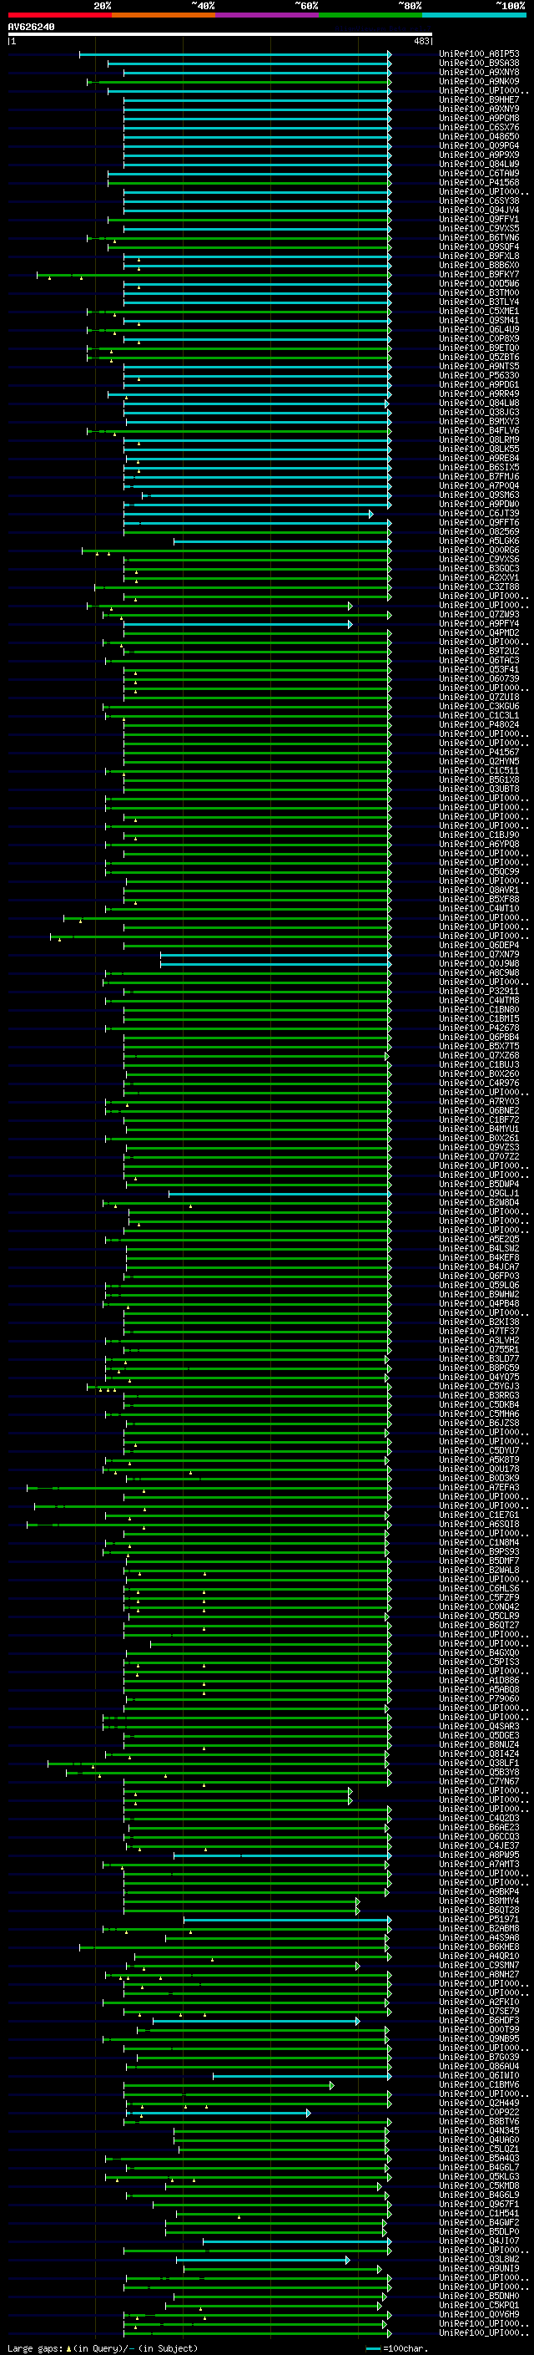Select hit UniRef100_B9ETQ0
Viewport: 534px width, 2355px height.
(x=479, y=348)
